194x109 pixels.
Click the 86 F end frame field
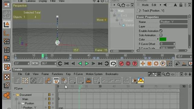tap(48, 63)
